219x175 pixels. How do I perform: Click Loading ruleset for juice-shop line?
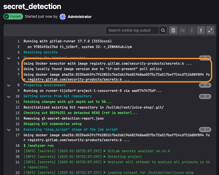[x=109, y=173]
